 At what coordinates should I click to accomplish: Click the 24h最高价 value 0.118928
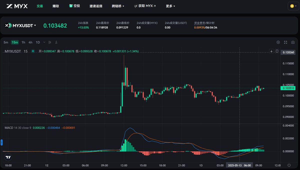[102, 27]
